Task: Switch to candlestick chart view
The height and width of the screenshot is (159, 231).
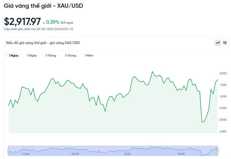Action: click(225, 43)
